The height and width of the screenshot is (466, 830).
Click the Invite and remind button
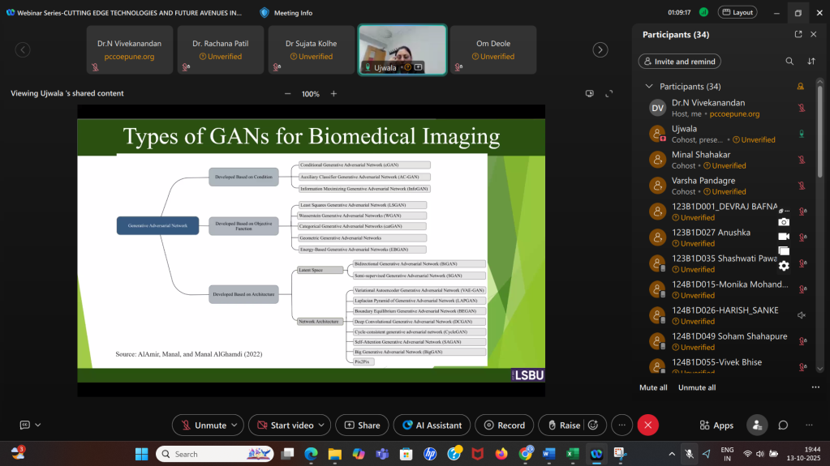[x=680, y=62]
